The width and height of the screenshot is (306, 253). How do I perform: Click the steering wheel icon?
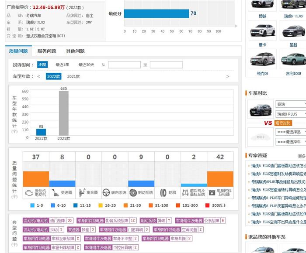pos(106,193)
